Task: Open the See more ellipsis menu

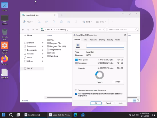Action: coord(112,22)
